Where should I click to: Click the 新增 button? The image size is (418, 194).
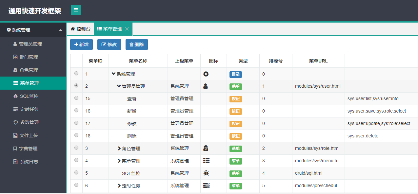[x=81, y=44]
